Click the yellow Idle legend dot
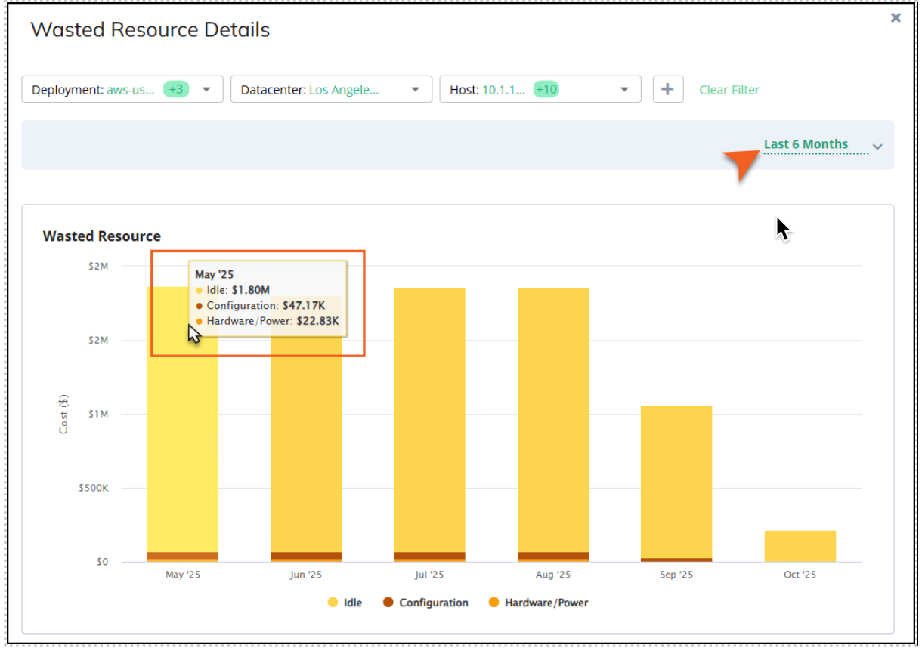The width and height of the screenshot is (922, 651). [x=333, y=603]
